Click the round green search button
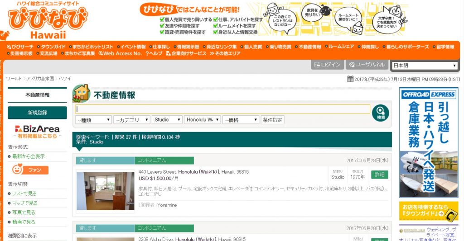The width and height of the screenshot is (464, 241). click(380, 113)
